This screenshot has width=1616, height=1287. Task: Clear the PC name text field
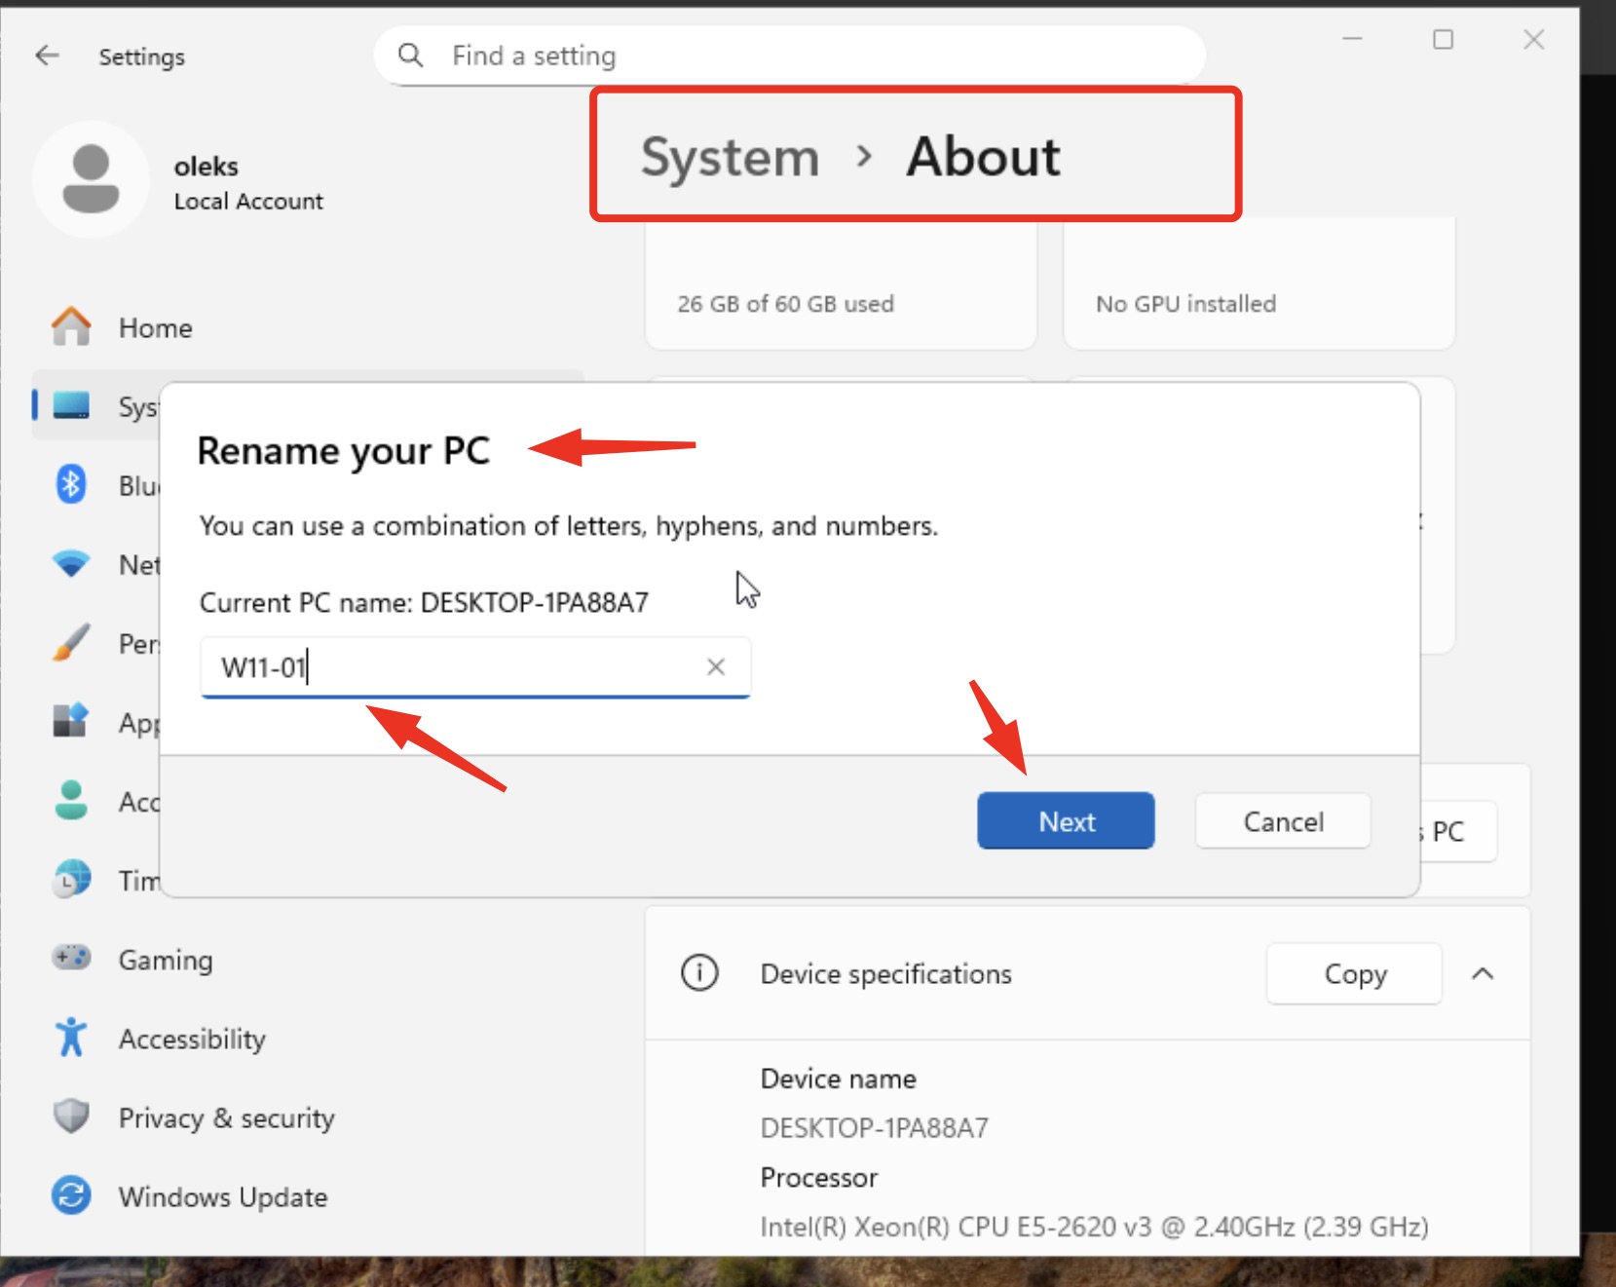[x=716, y=666]
